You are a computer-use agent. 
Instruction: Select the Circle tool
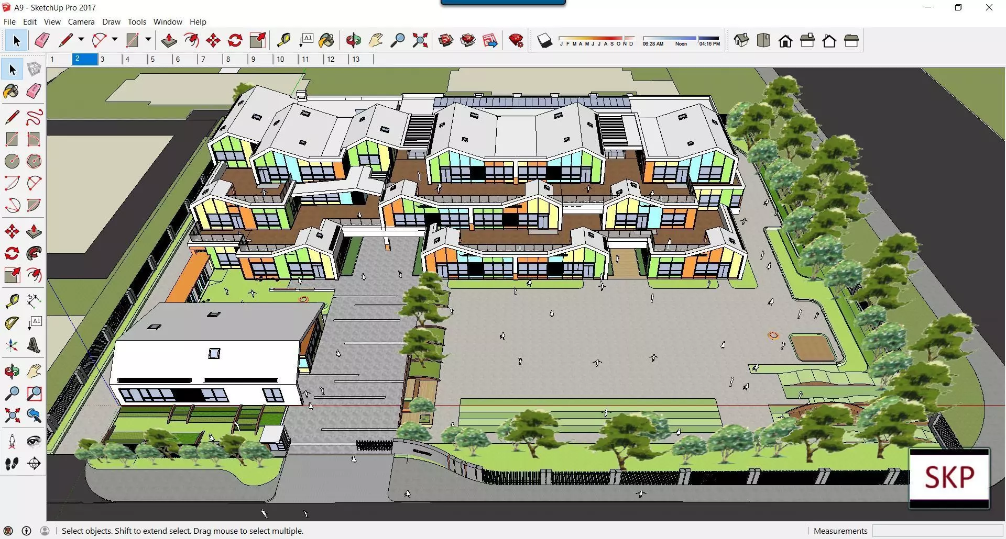coord(12,161)
